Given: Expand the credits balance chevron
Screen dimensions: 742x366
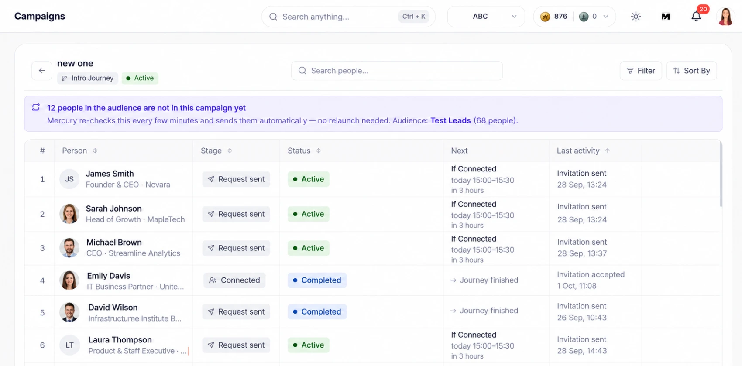Looking at the screenshot, I should [x=606, y=17].
